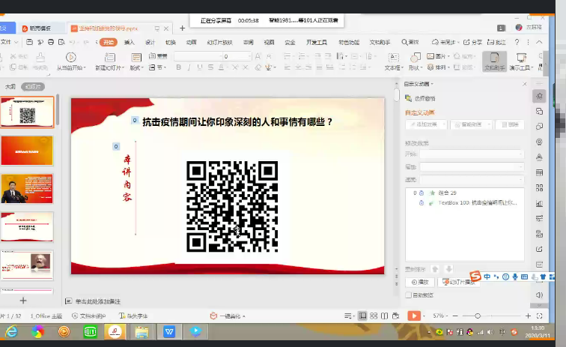Click 播放 play button in animation pane
The image size is (566, 347).
pyautogui.click(x=420, y=282)
